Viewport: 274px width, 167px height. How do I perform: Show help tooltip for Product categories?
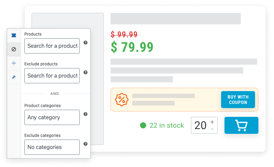pyautogui.click(x=85, y=114)
